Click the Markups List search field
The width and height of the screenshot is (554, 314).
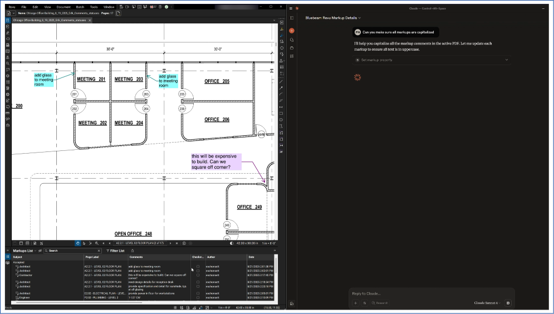[72, 251]
